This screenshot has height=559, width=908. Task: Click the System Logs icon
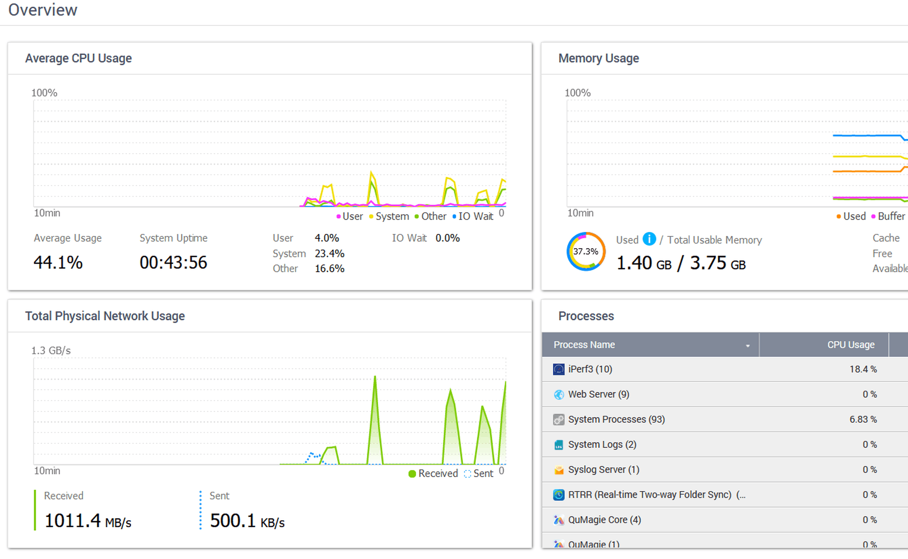(x=558, y=445)
